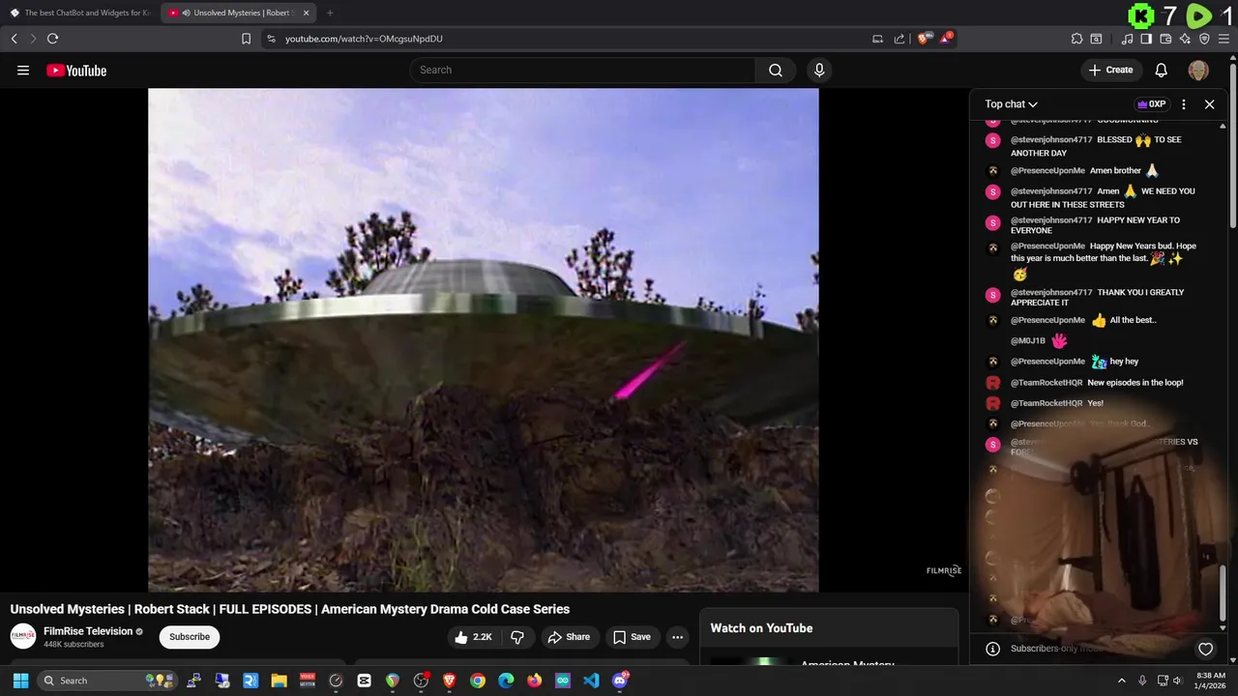Open the account avatar menu

1198,70
